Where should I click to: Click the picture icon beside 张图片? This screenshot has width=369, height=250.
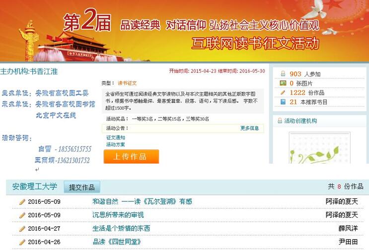(283, 83)
